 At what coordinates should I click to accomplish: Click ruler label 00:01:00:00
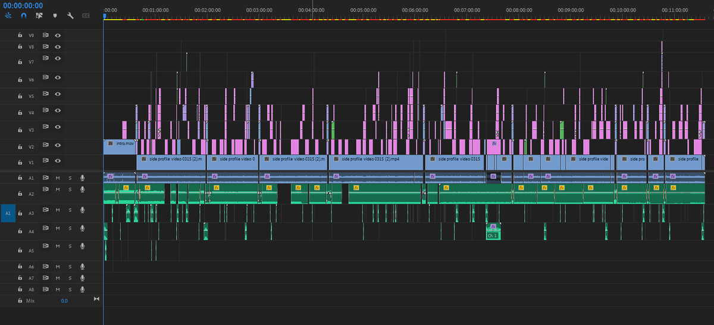click(x=155, y=10)
